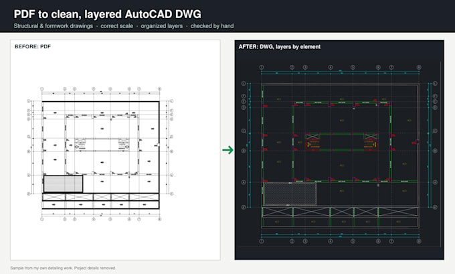Select the "Structural & formwork drawings" subtitle text
455x274 pixels.
pos(54,26)
